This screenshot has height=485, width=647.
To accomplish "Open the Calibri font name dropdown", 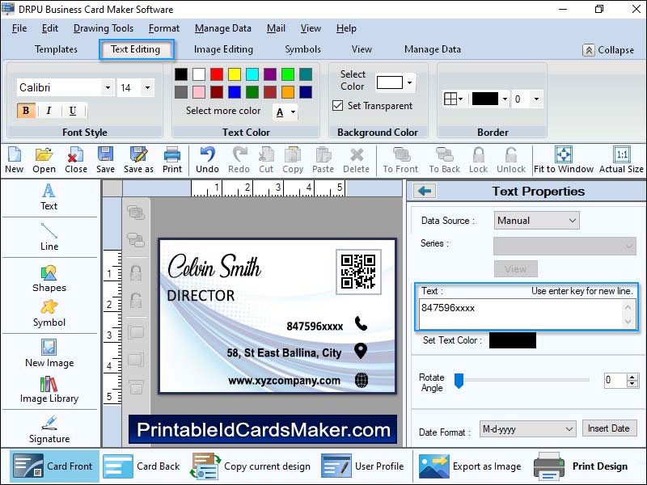I will point(107,88).
